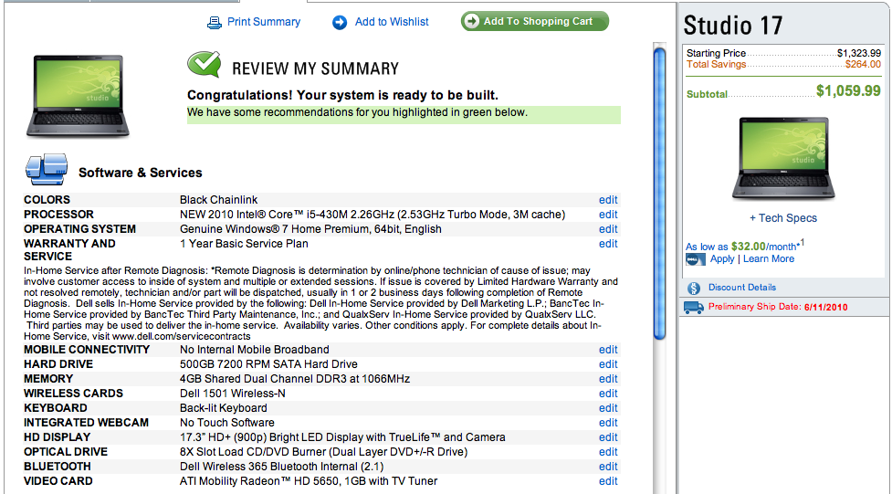Screen dimensions: 892x494
Task: Click the blue arrow icon for wishlist
Action: click(x=340, y=22)
